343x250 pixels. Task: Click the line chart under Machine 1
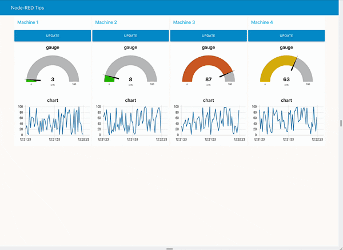coord(53,121)
